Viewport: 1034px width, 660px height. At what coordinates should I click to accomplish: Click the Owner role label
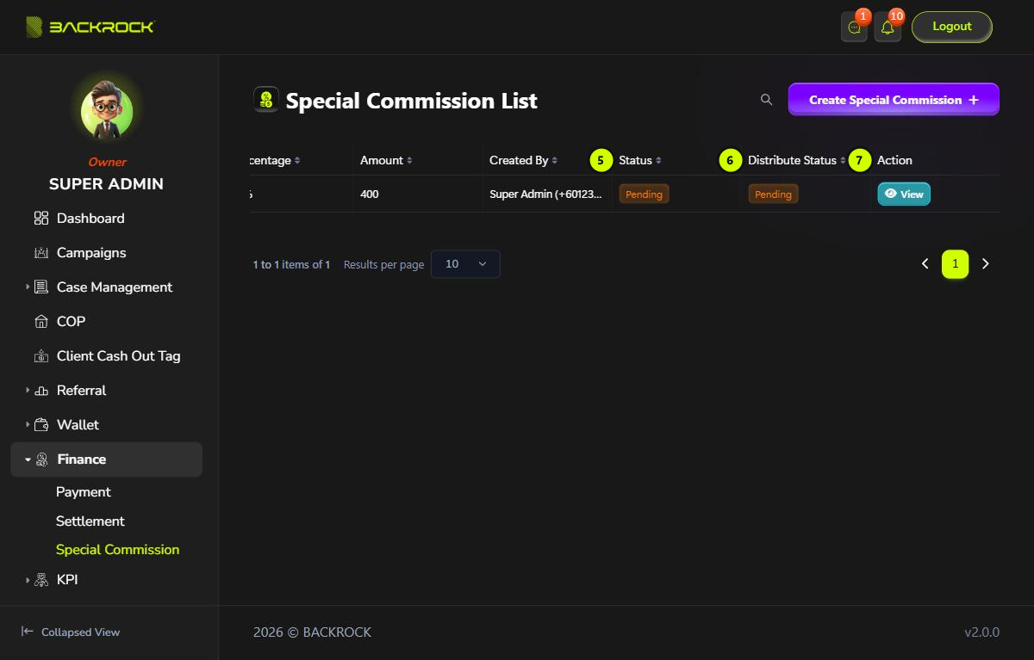[107, 162]
